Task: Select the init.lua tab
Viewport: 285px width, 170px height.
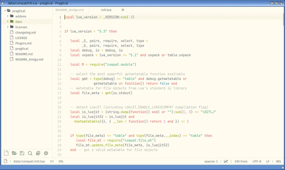Action: (106, 10)
